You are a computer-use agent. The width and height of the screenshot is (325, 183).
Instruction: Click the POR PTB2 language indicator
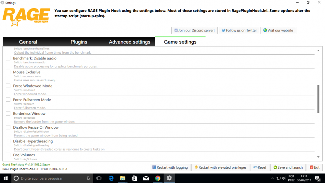pyautogui.click(x=291, y=178)
